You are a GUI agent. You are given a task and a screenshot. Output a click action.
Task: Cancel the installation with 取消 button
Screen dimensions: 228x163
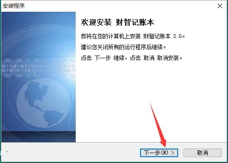(x=203, y=153)
